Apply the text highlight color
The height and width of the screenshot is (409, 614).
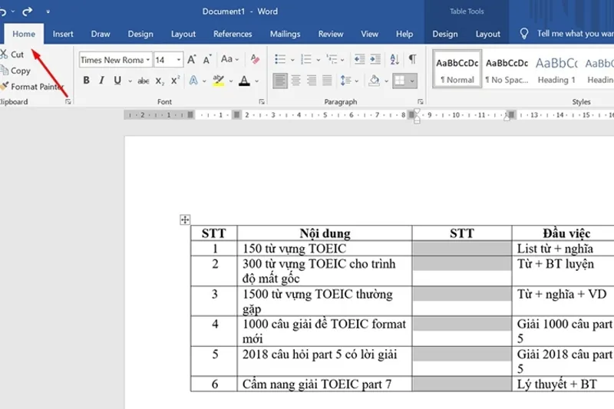(218, 81)
